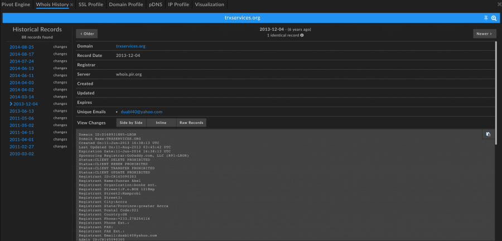502x241 pixels.
Task: Open the duabl40@yahoo.com email link
Action: tap(142, 112)
